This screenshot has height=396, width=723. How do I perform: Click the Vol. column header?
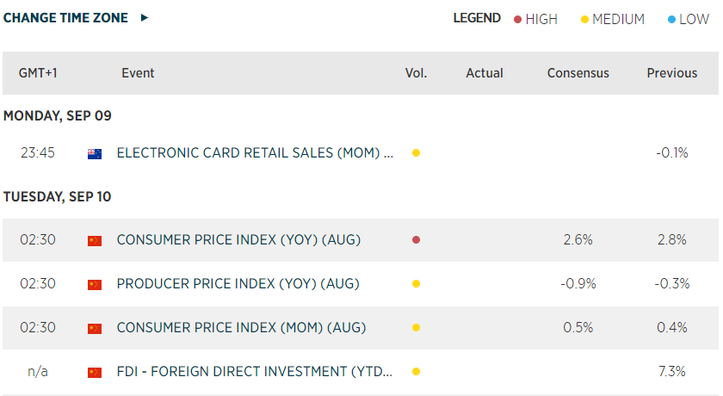coord(416,73)
